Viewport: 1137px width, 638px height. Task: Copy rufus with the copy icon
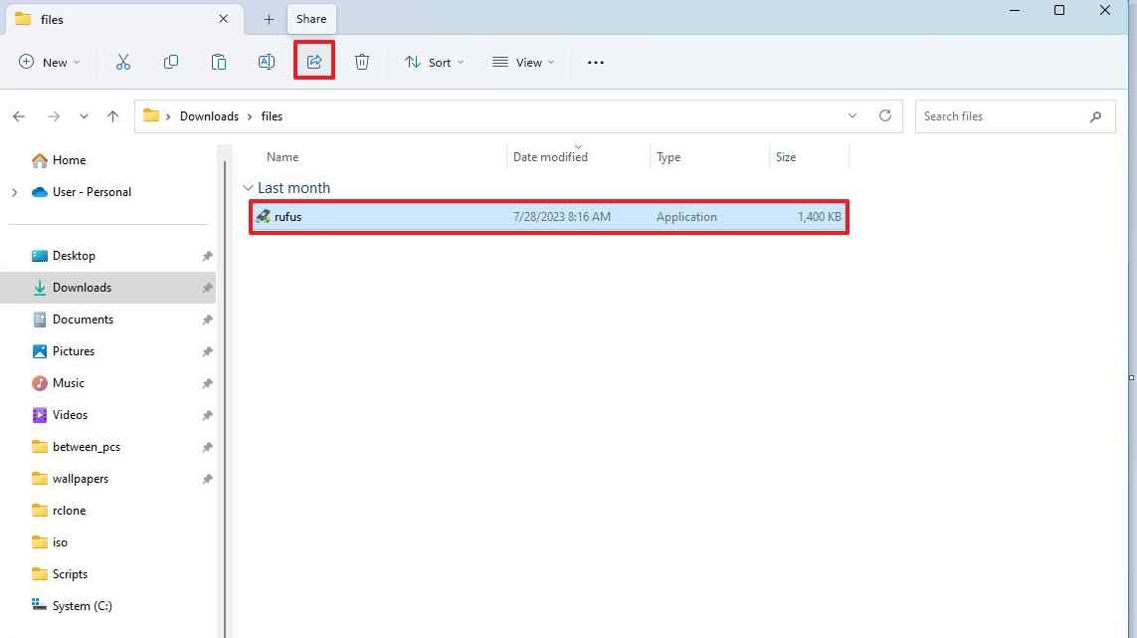(x=171, y=62)
